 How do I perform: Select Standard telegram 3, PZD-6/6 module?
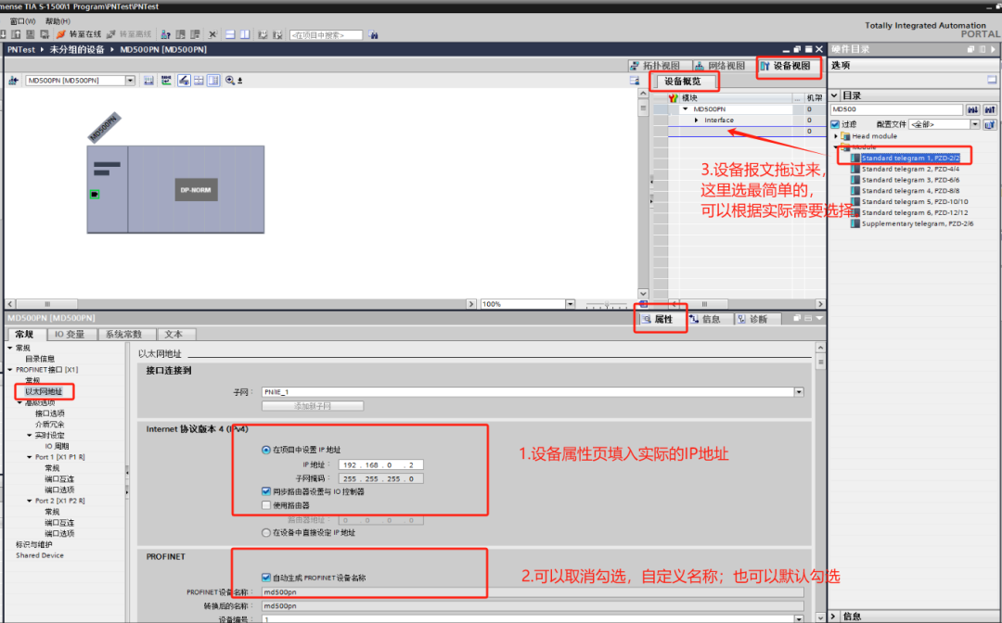(x=910, y=180)
